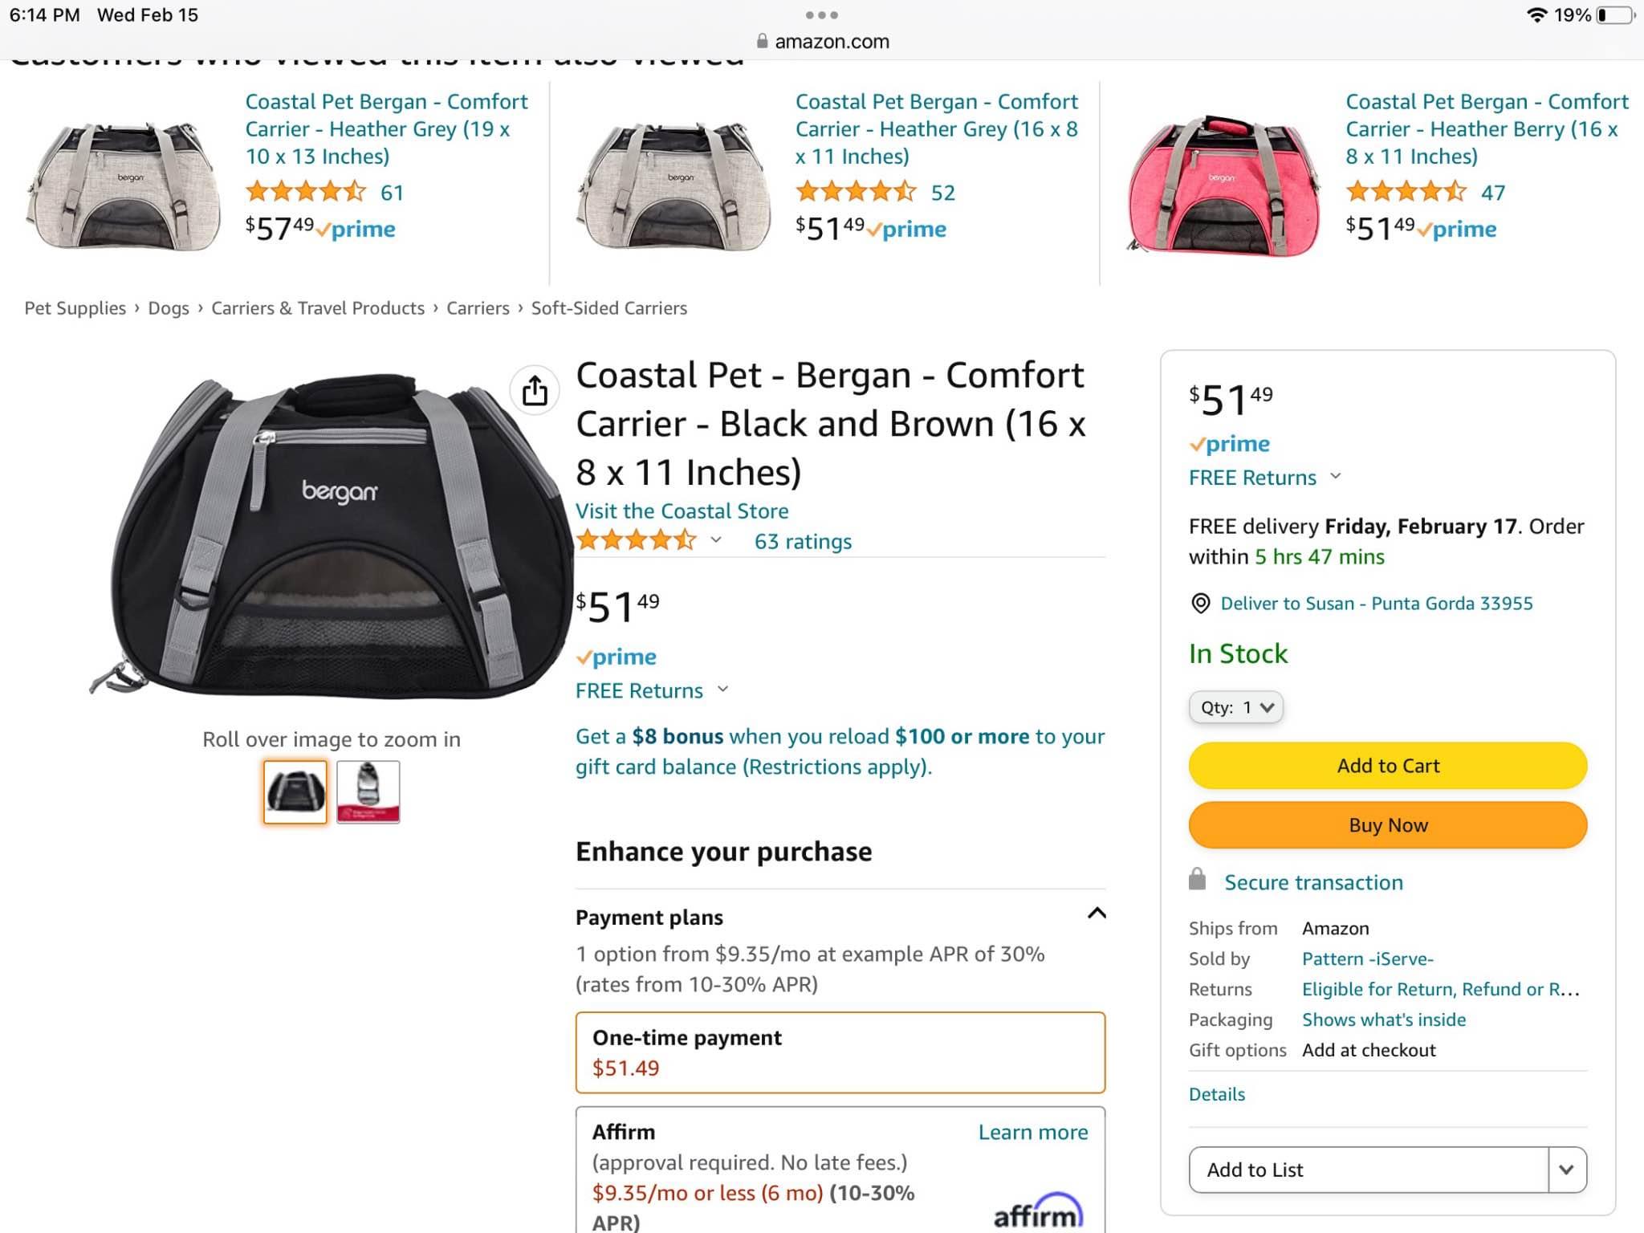Collapse the Payment plans section

1096,914
